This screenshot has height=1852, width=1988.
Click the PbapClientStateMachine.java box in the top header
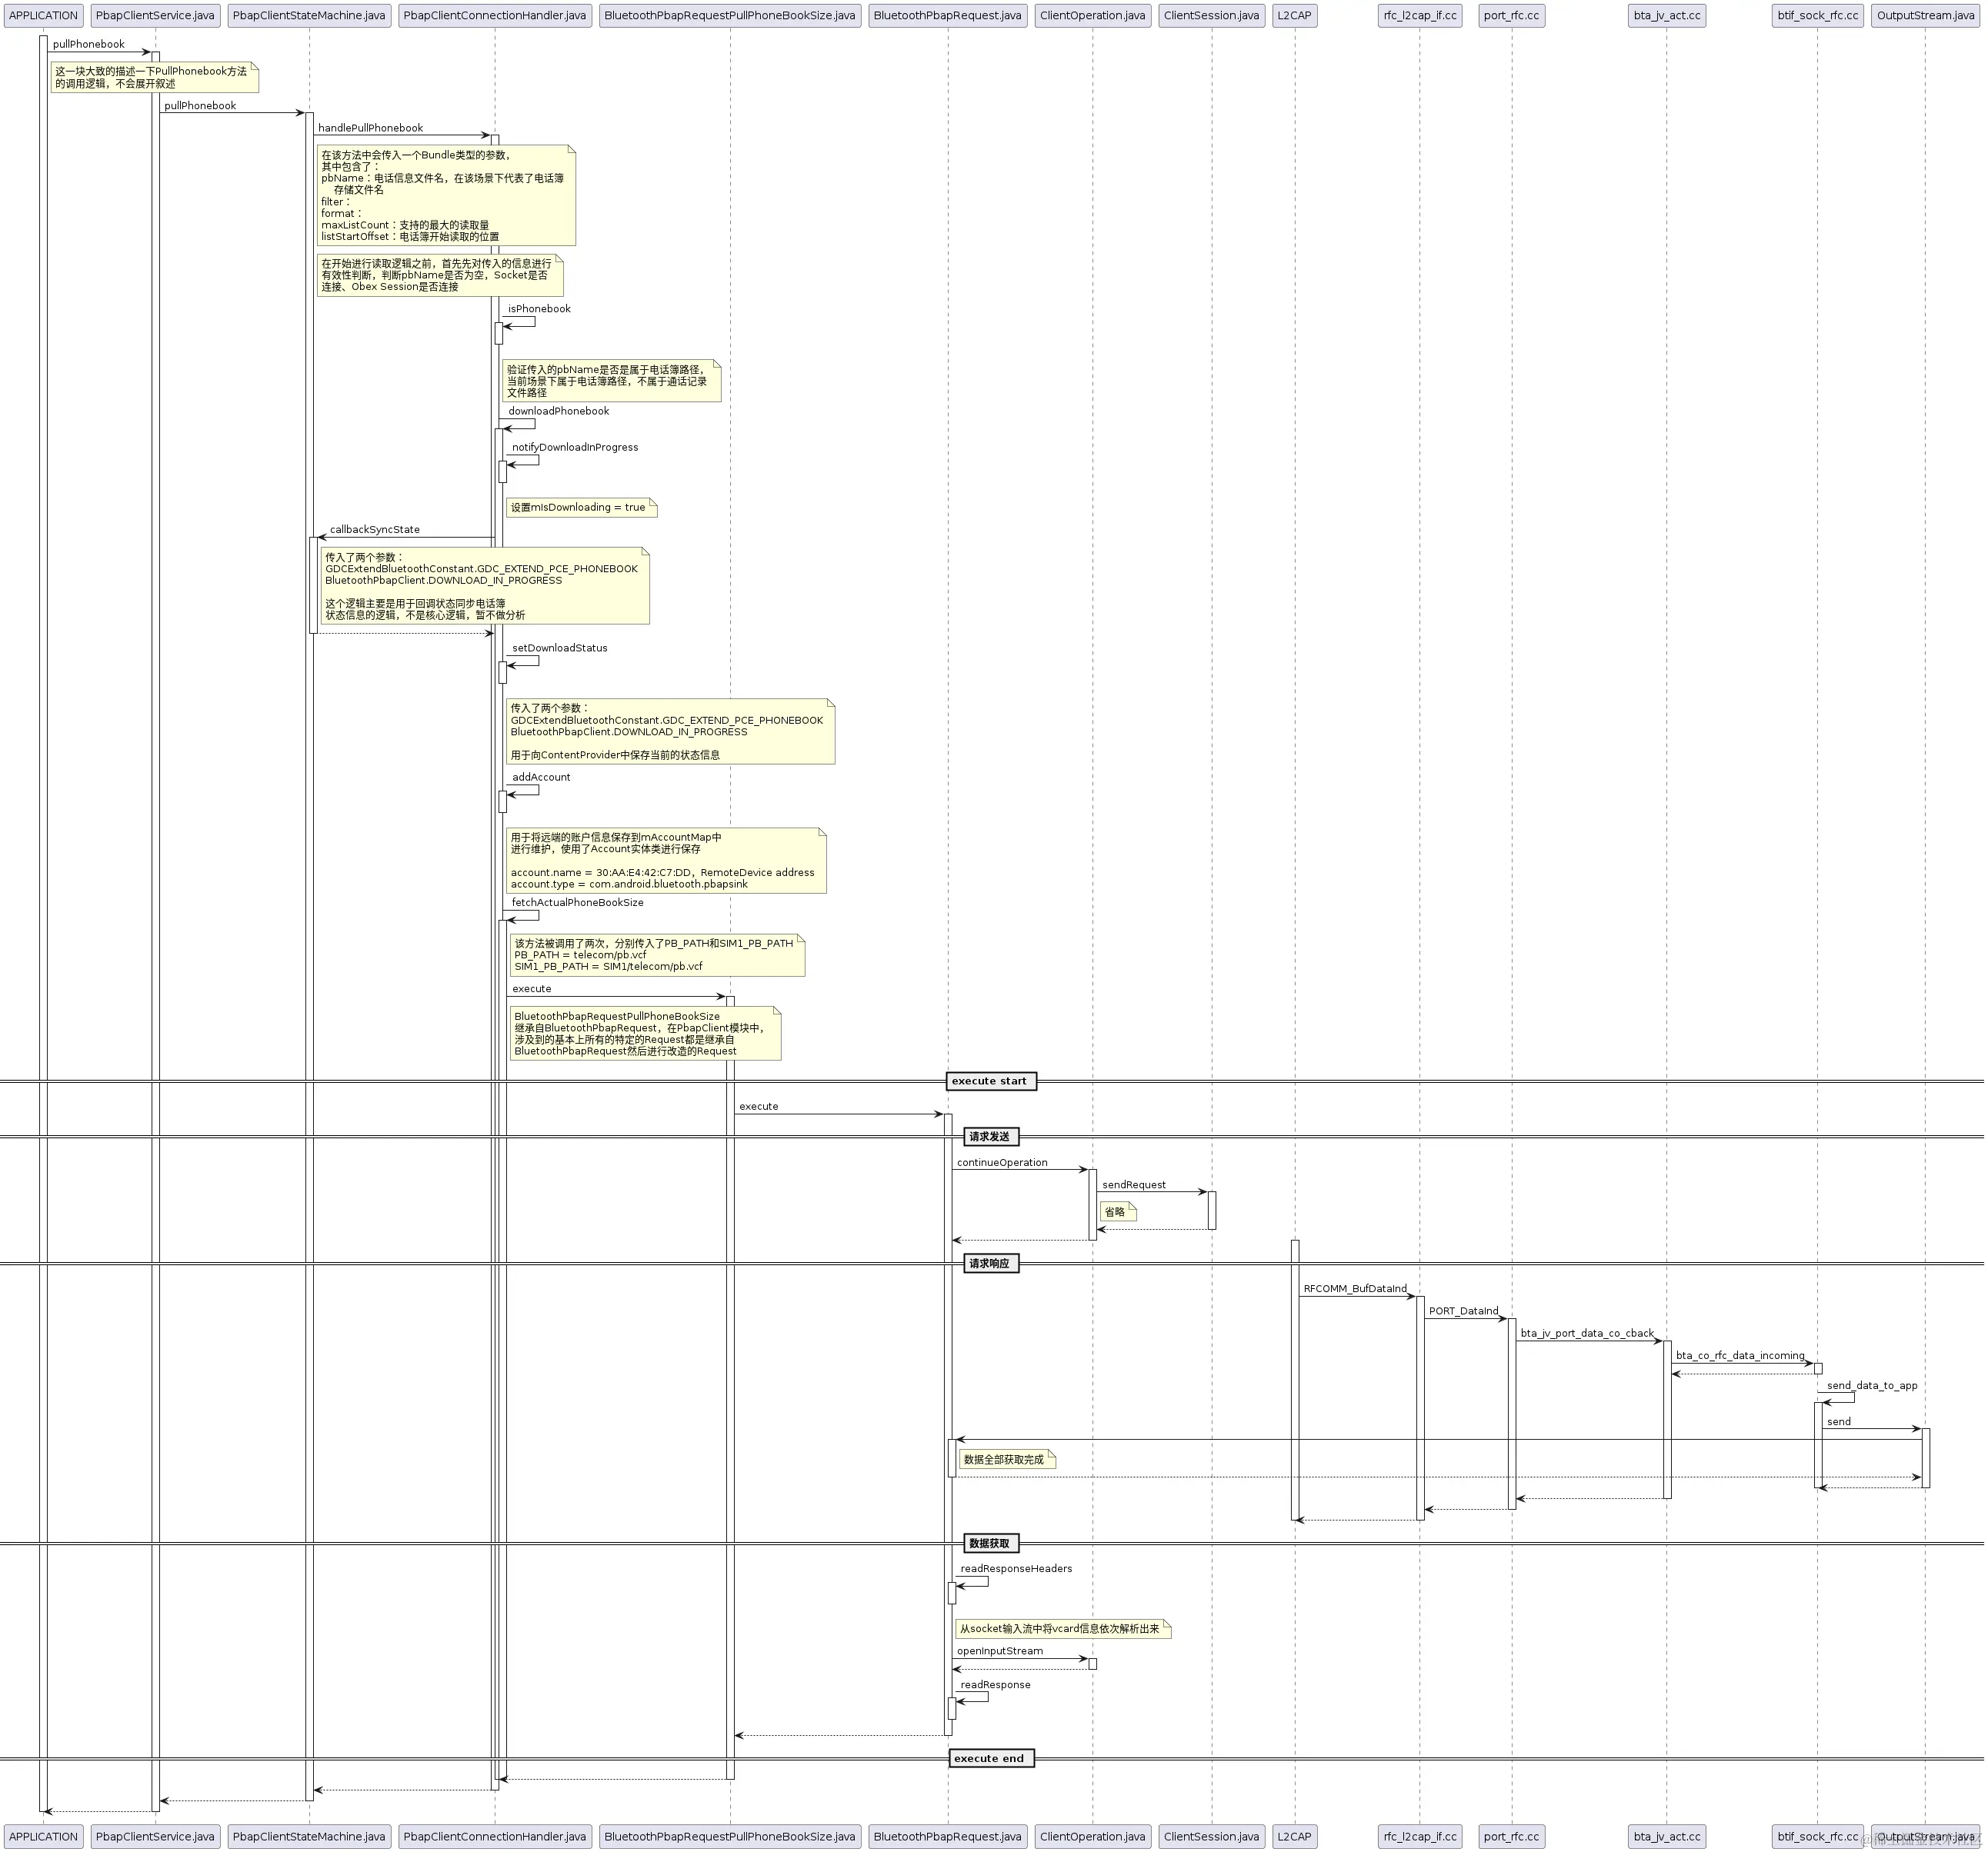point(309,15)
